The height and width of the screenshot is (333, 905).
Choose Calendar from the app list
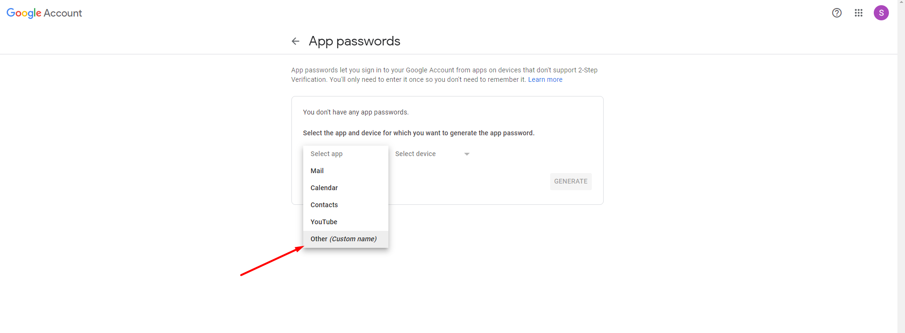click(324, 188)
